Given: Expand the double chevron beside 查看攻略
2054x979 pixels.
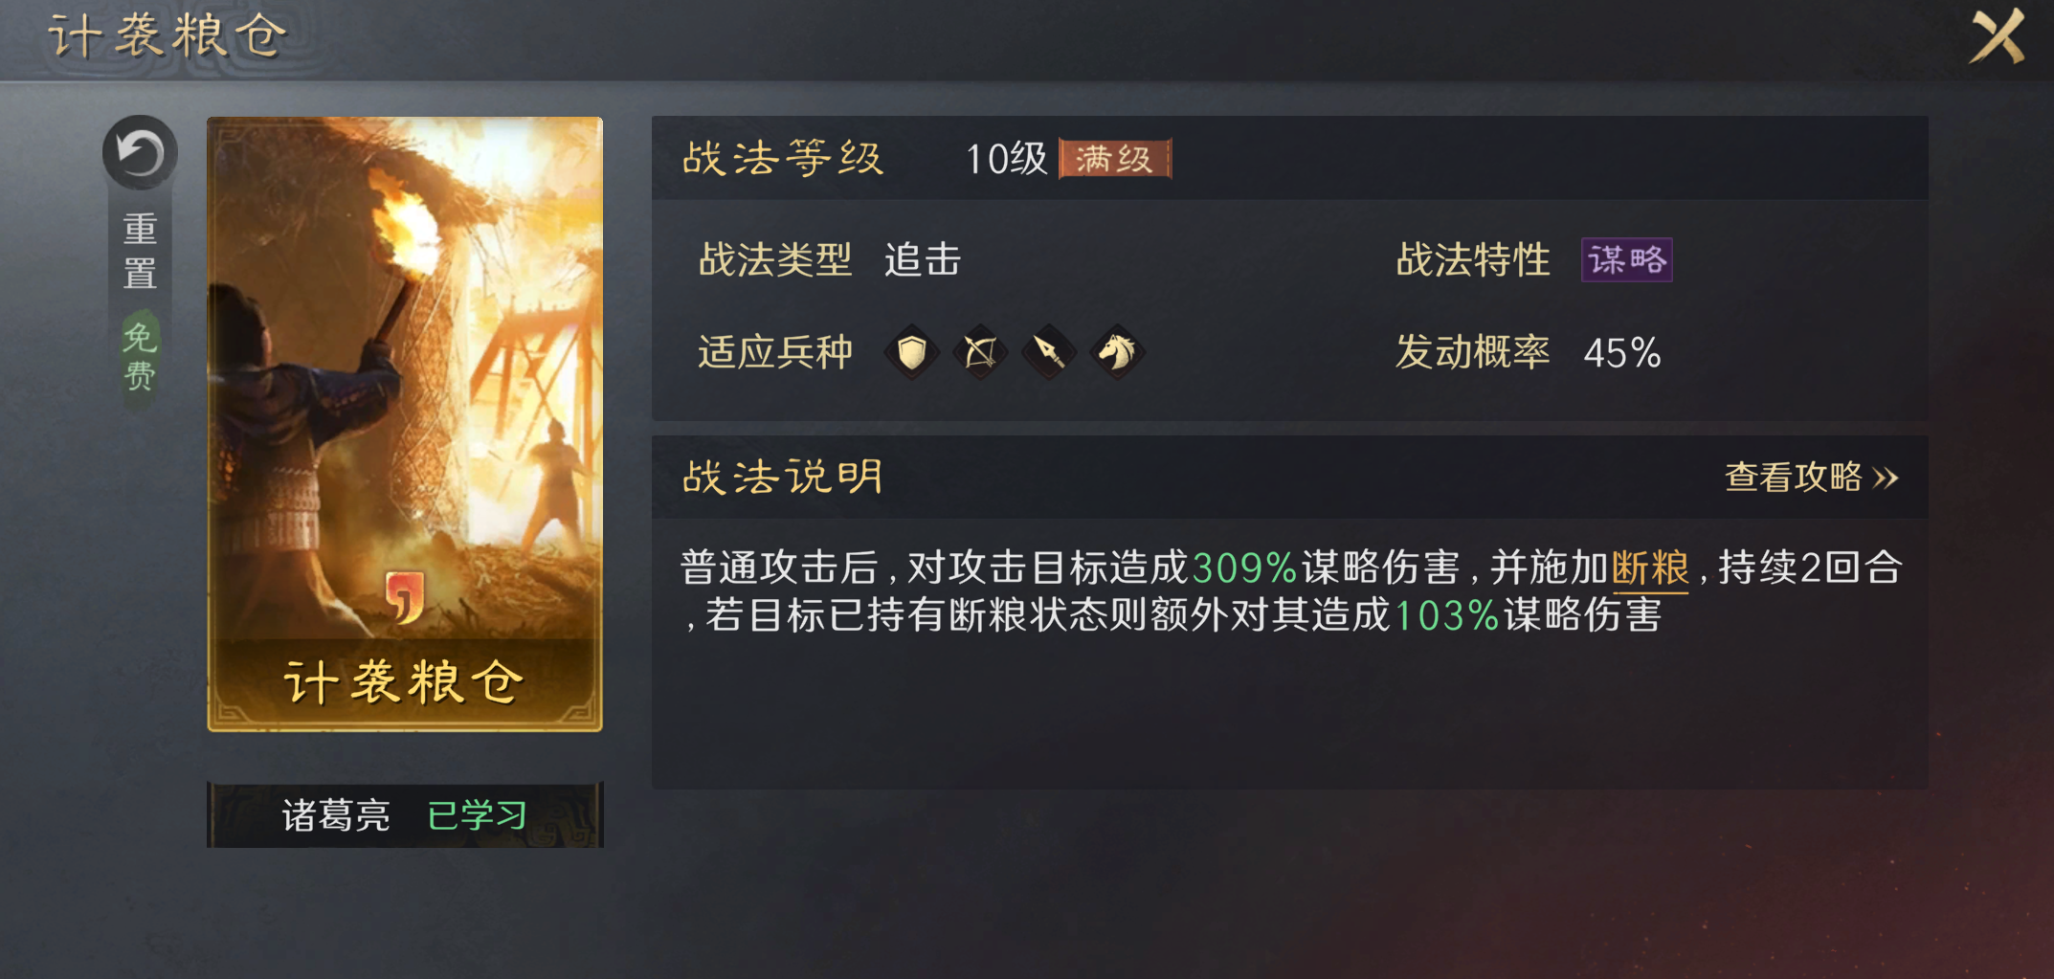Looking at the screenshot, I should point(1886,478).
